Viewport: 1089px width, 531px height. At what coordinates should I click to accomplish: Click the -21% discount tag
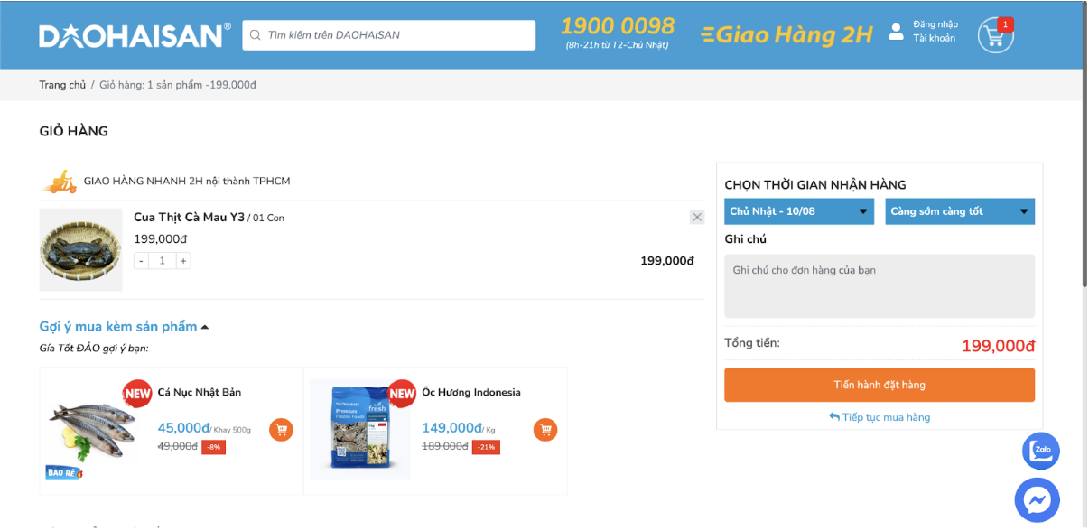(487, 447)
